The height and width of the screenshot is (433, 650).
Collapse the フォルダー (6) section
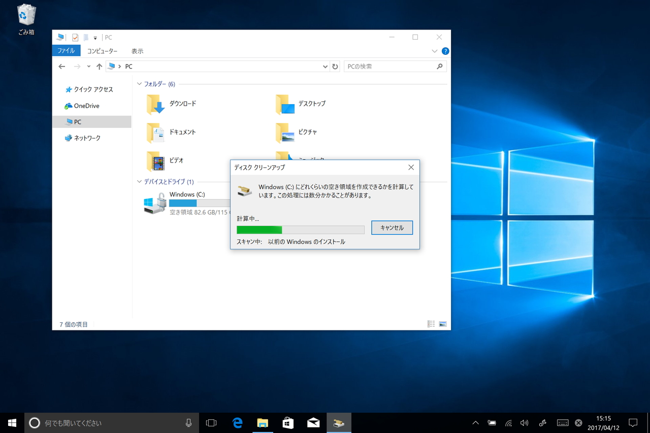click(139, 84)
